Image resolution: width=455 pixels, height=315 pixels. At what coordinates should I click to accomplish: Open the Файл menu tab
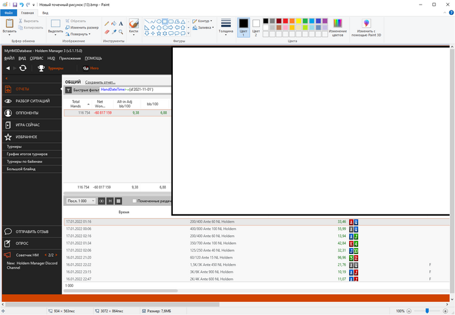coord(8,13)
